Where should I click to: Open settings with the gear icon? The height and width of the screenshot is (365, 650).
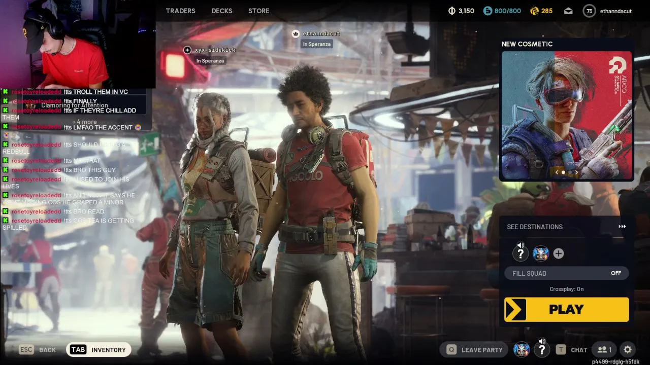(x=628, y=349)
